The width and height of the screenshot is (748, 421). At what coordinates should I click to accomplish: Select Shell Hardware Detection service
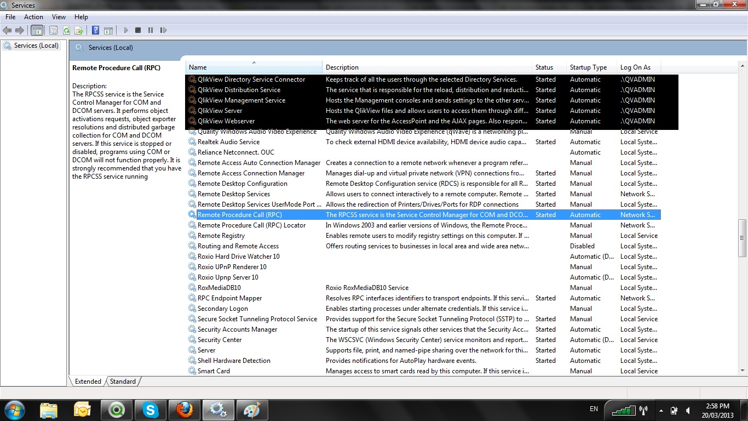[423, 361]
